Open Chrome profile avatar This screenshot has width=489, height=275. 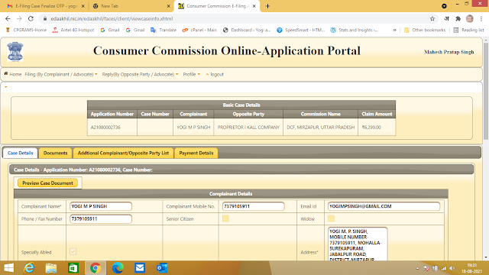[470, 18]
